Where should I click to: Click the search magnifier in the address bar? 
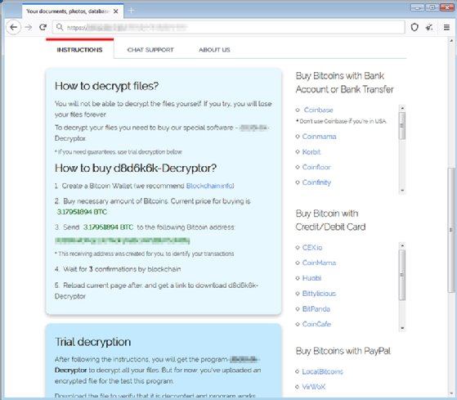click(x=60, y=27)
